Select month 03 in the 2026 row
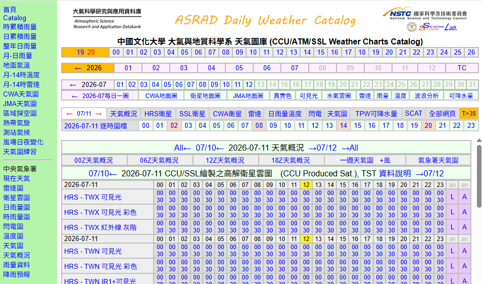482x284 pixels. [x=183, y=68]
